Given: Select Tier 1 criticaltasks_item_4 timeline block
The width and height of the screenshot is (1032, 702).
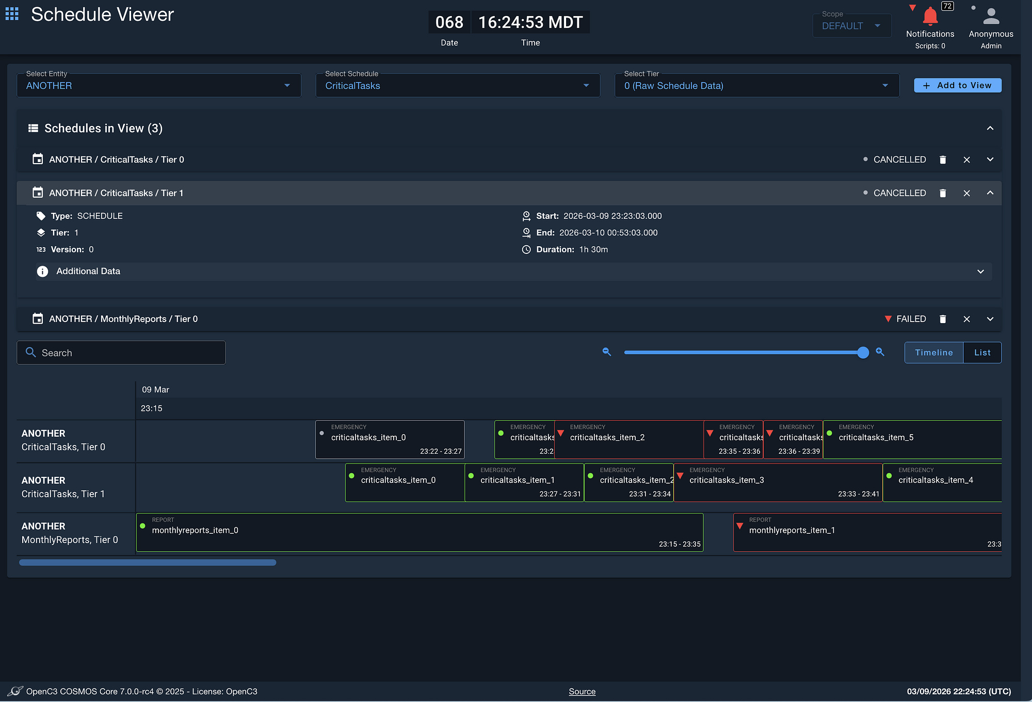Looking at the screenshot, I should pyautogui.click(x=942, y=483).
